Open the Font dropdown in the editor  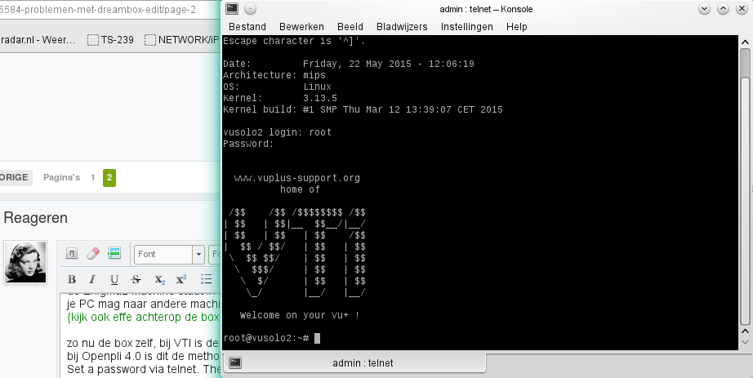coord(170,255)
